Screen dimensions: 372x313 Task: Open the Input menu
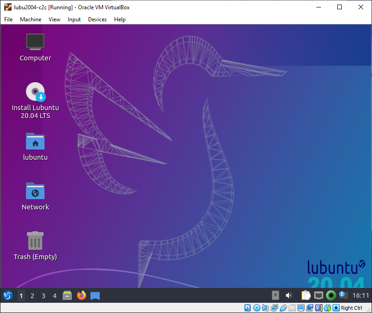click(74, 20)
